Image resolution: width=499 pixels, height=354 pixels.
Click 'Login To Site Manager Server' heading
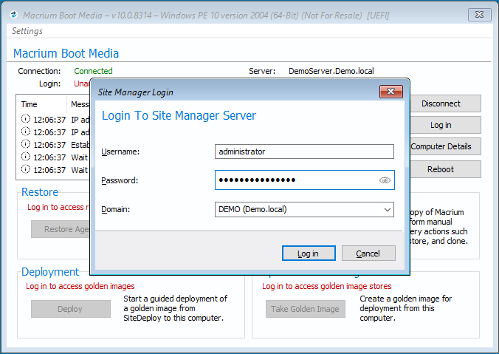pyautogui.click(x=179, y=116)
